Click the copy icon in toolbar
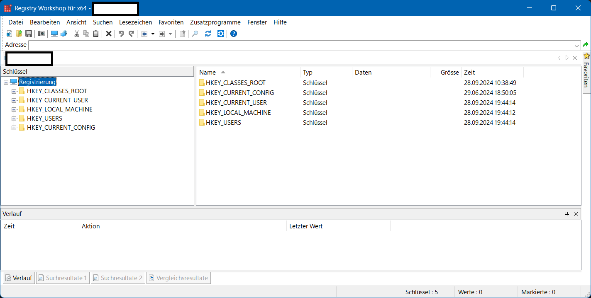Image resolution: width=591 pixels, height=298 pixels. coord(86,34)
